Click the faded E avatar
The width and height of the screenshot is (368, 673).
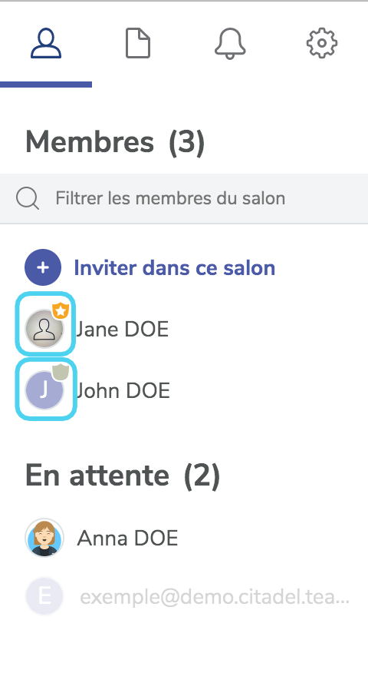click(x=44, y=596)
